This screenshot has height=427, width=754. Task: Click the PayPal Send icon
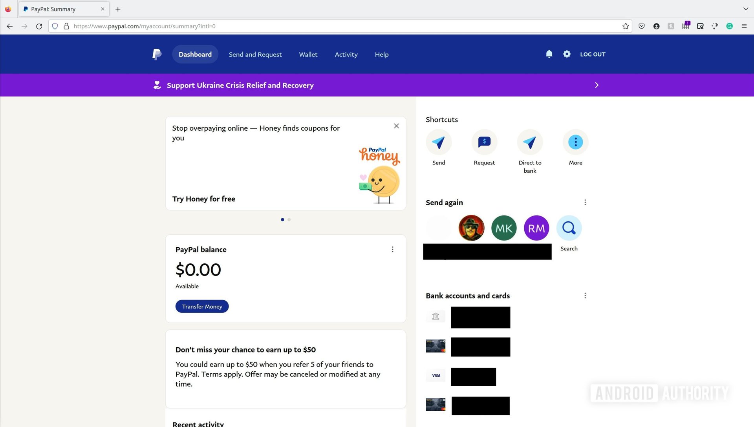[439, 142]
